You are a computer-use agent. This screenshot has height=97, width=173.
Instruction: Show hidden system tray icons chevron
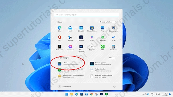point(143,94)
